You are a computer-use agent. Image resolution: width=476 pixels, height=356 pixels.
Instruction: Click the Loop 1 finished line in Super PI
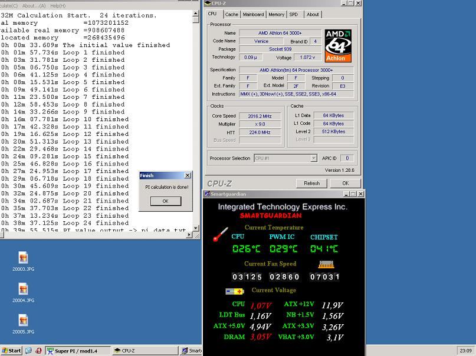pos(63,52)
